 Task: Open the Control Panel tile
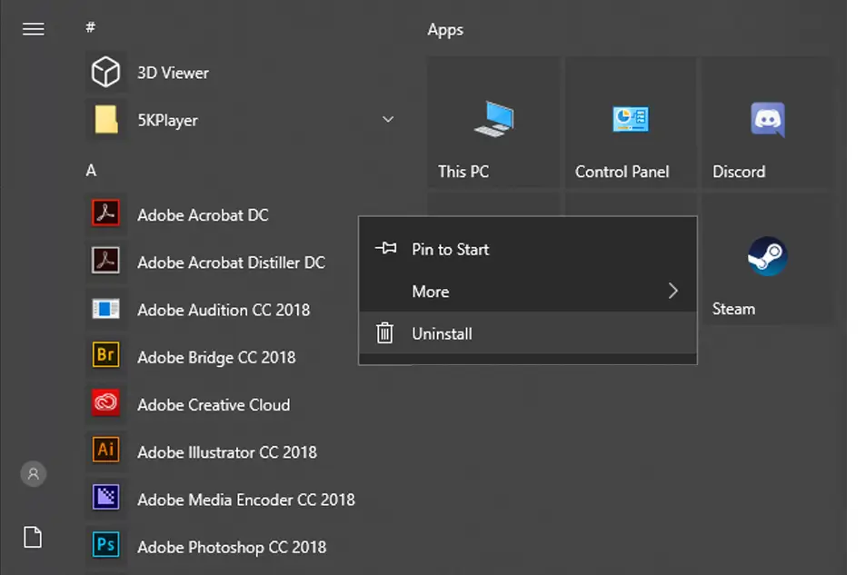point(630,123)
